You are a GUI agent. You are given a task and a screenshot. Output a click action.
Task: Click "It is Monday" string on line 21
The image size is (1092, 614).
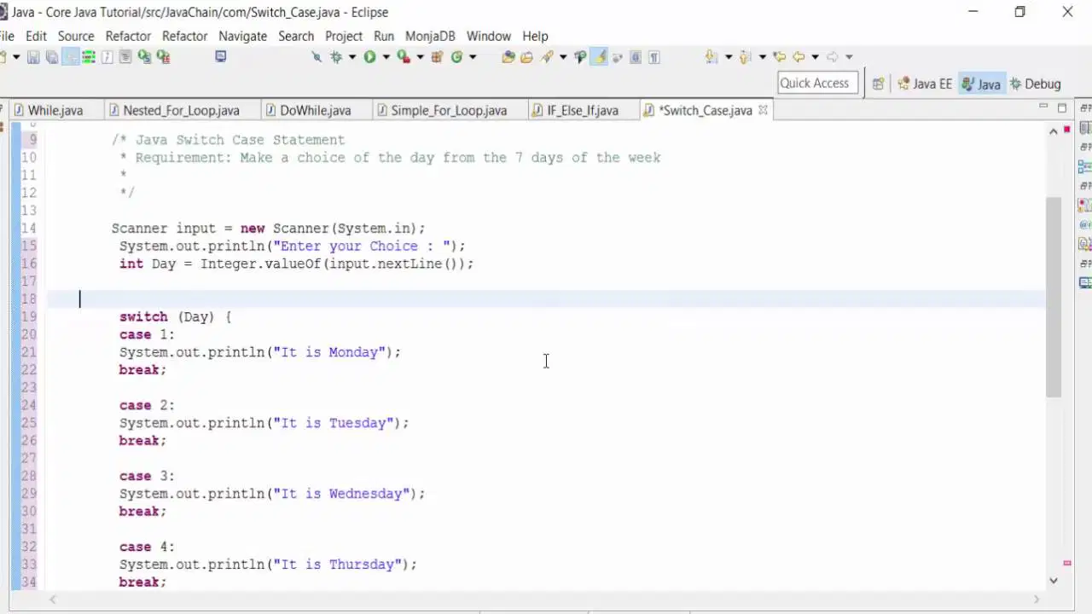tap(330, 352)
